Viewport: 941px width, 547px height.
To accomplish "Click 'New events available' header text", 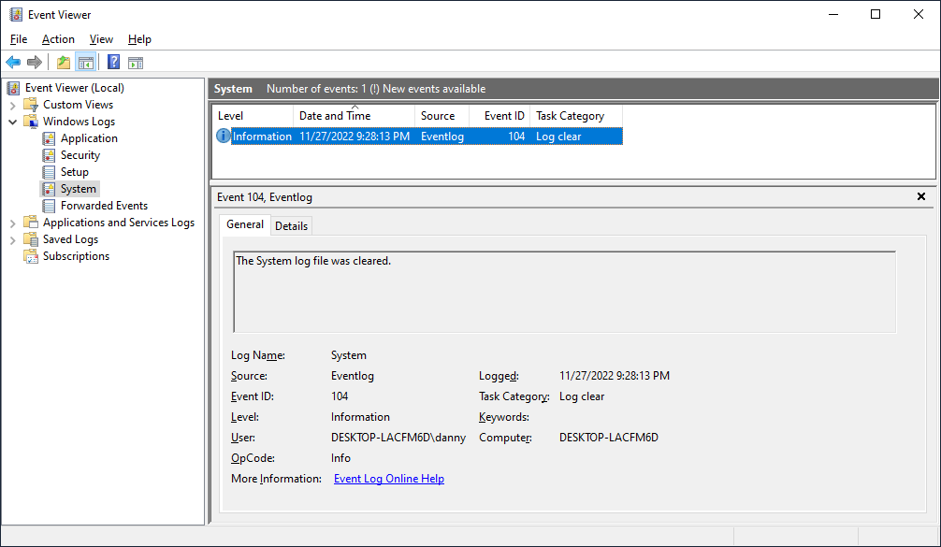I will (x=434, y=89).
